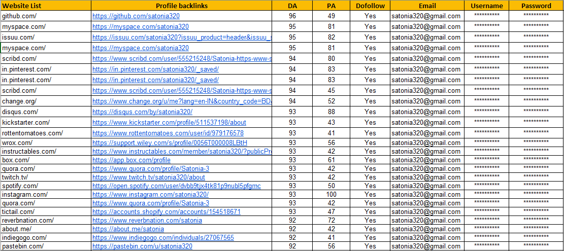The height and width of the screenshot is (251, 564).
Task: Follow the change.org profile backlink
Action: point(182,101)
